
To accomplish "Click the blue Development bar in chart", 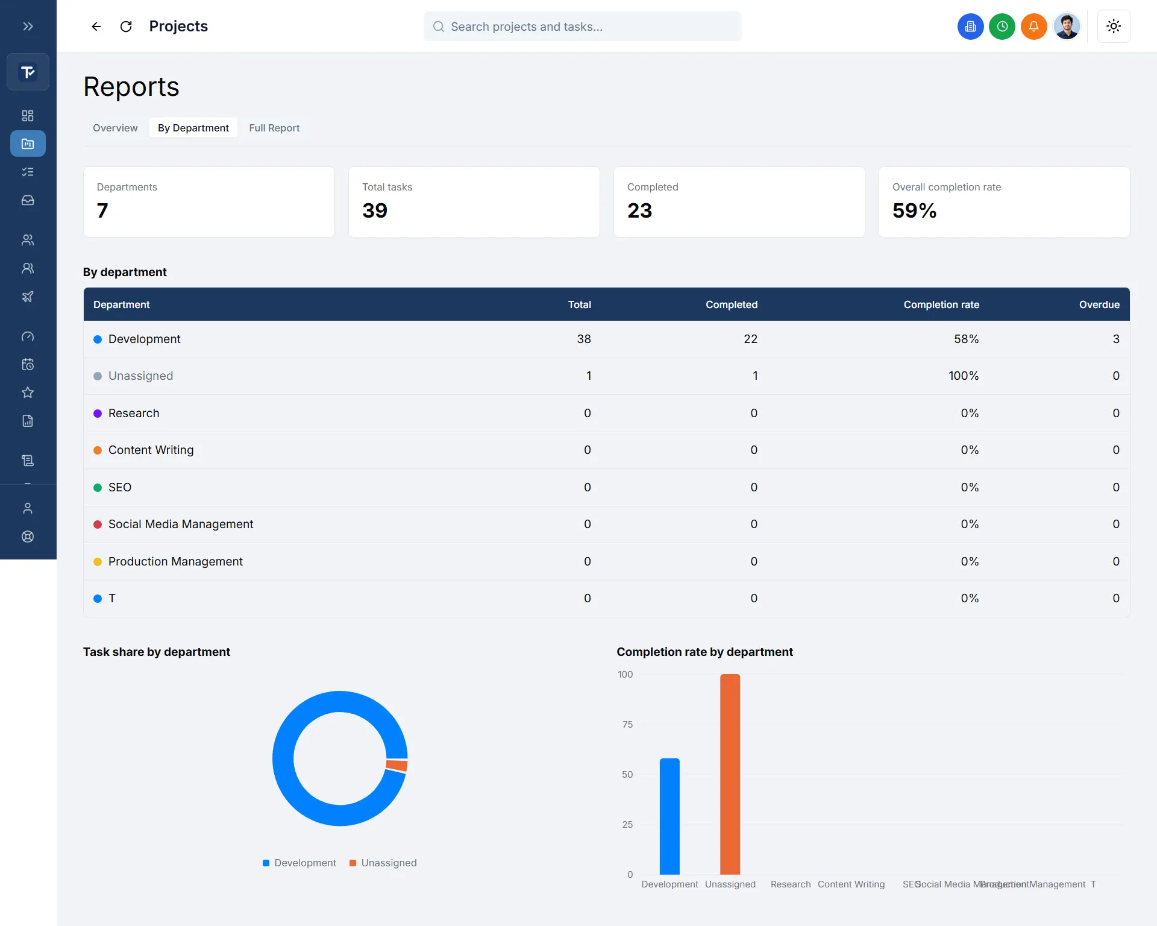I will [669, 816].
